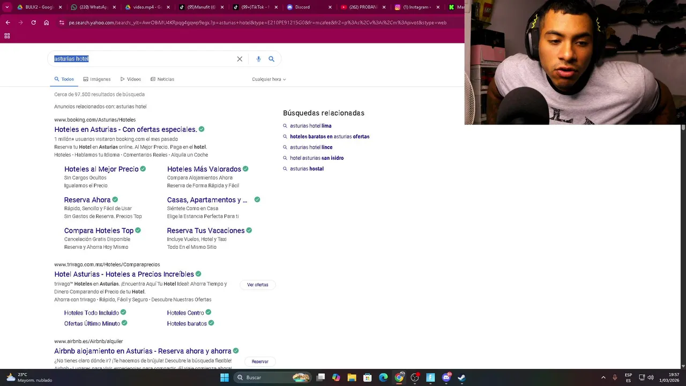Open the ESP language switcher
The image size is (686, 386).
628,377
